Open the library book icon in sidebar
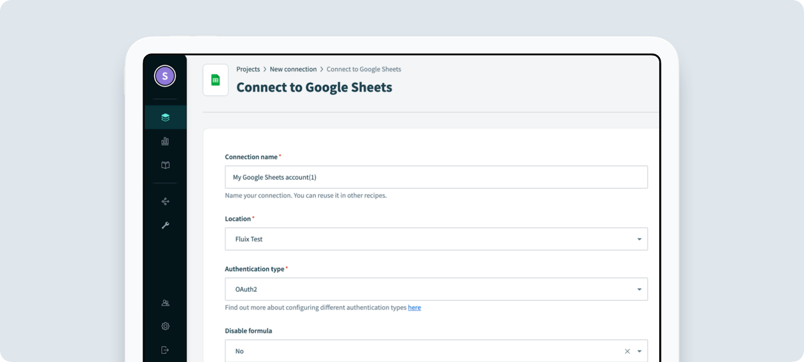Screen dimensions: 804x362 [x=165, y=165]
